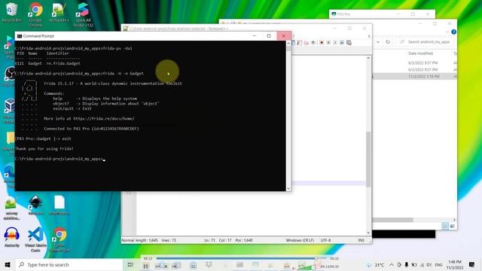Refresh the File Explorer folder view
The image size is (482, 271).
pyautogui.click(x=388, y=42)
